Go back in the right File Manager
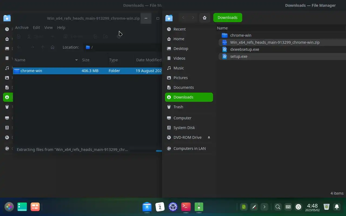The height and width of the screenshot is (216, 346). 183,18
